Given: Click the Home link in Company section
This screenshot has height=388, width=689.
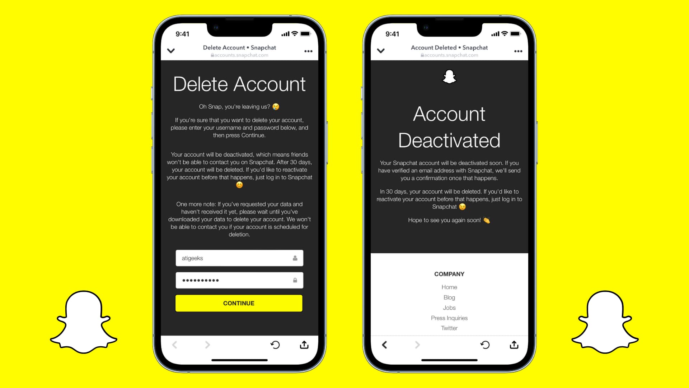Looking at the screenshot, I should (x=449, y=287).
